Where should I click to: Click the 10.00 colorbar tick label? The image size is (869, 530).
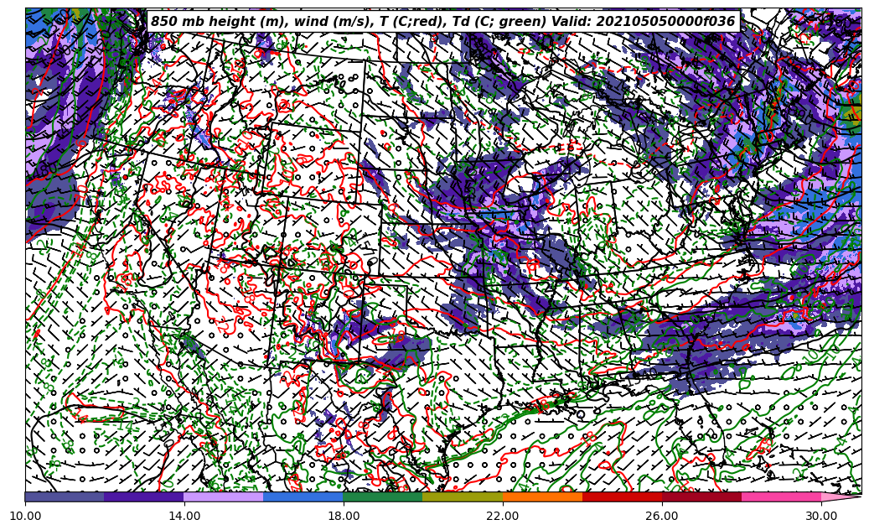click(25, 517)
